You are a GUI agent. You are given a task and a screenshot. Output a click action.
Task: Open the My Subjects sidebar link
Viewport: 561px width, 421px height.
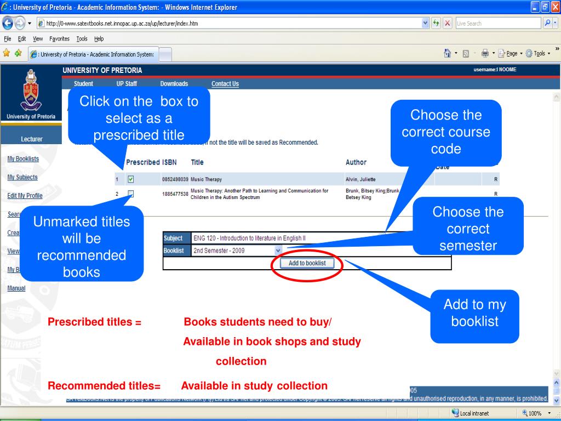tap(22, 177)
